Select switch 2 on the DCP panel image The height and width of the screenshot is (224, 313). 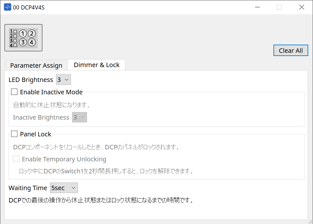click(x=31, y=33)
